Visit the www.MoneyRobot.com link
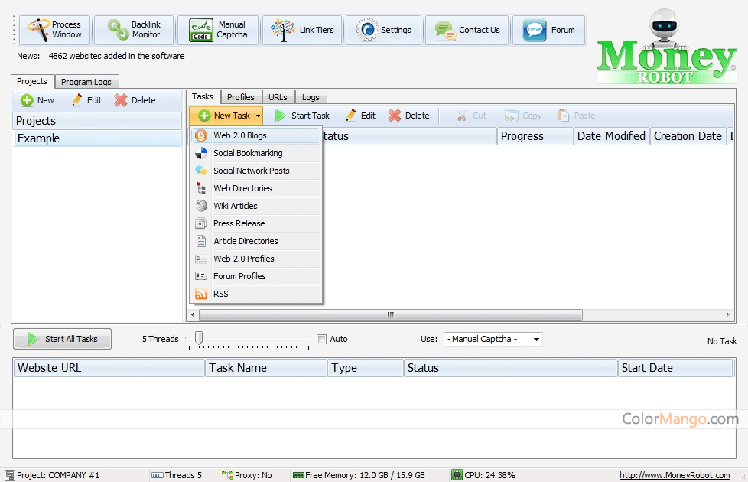 click(x=675, y=475)
